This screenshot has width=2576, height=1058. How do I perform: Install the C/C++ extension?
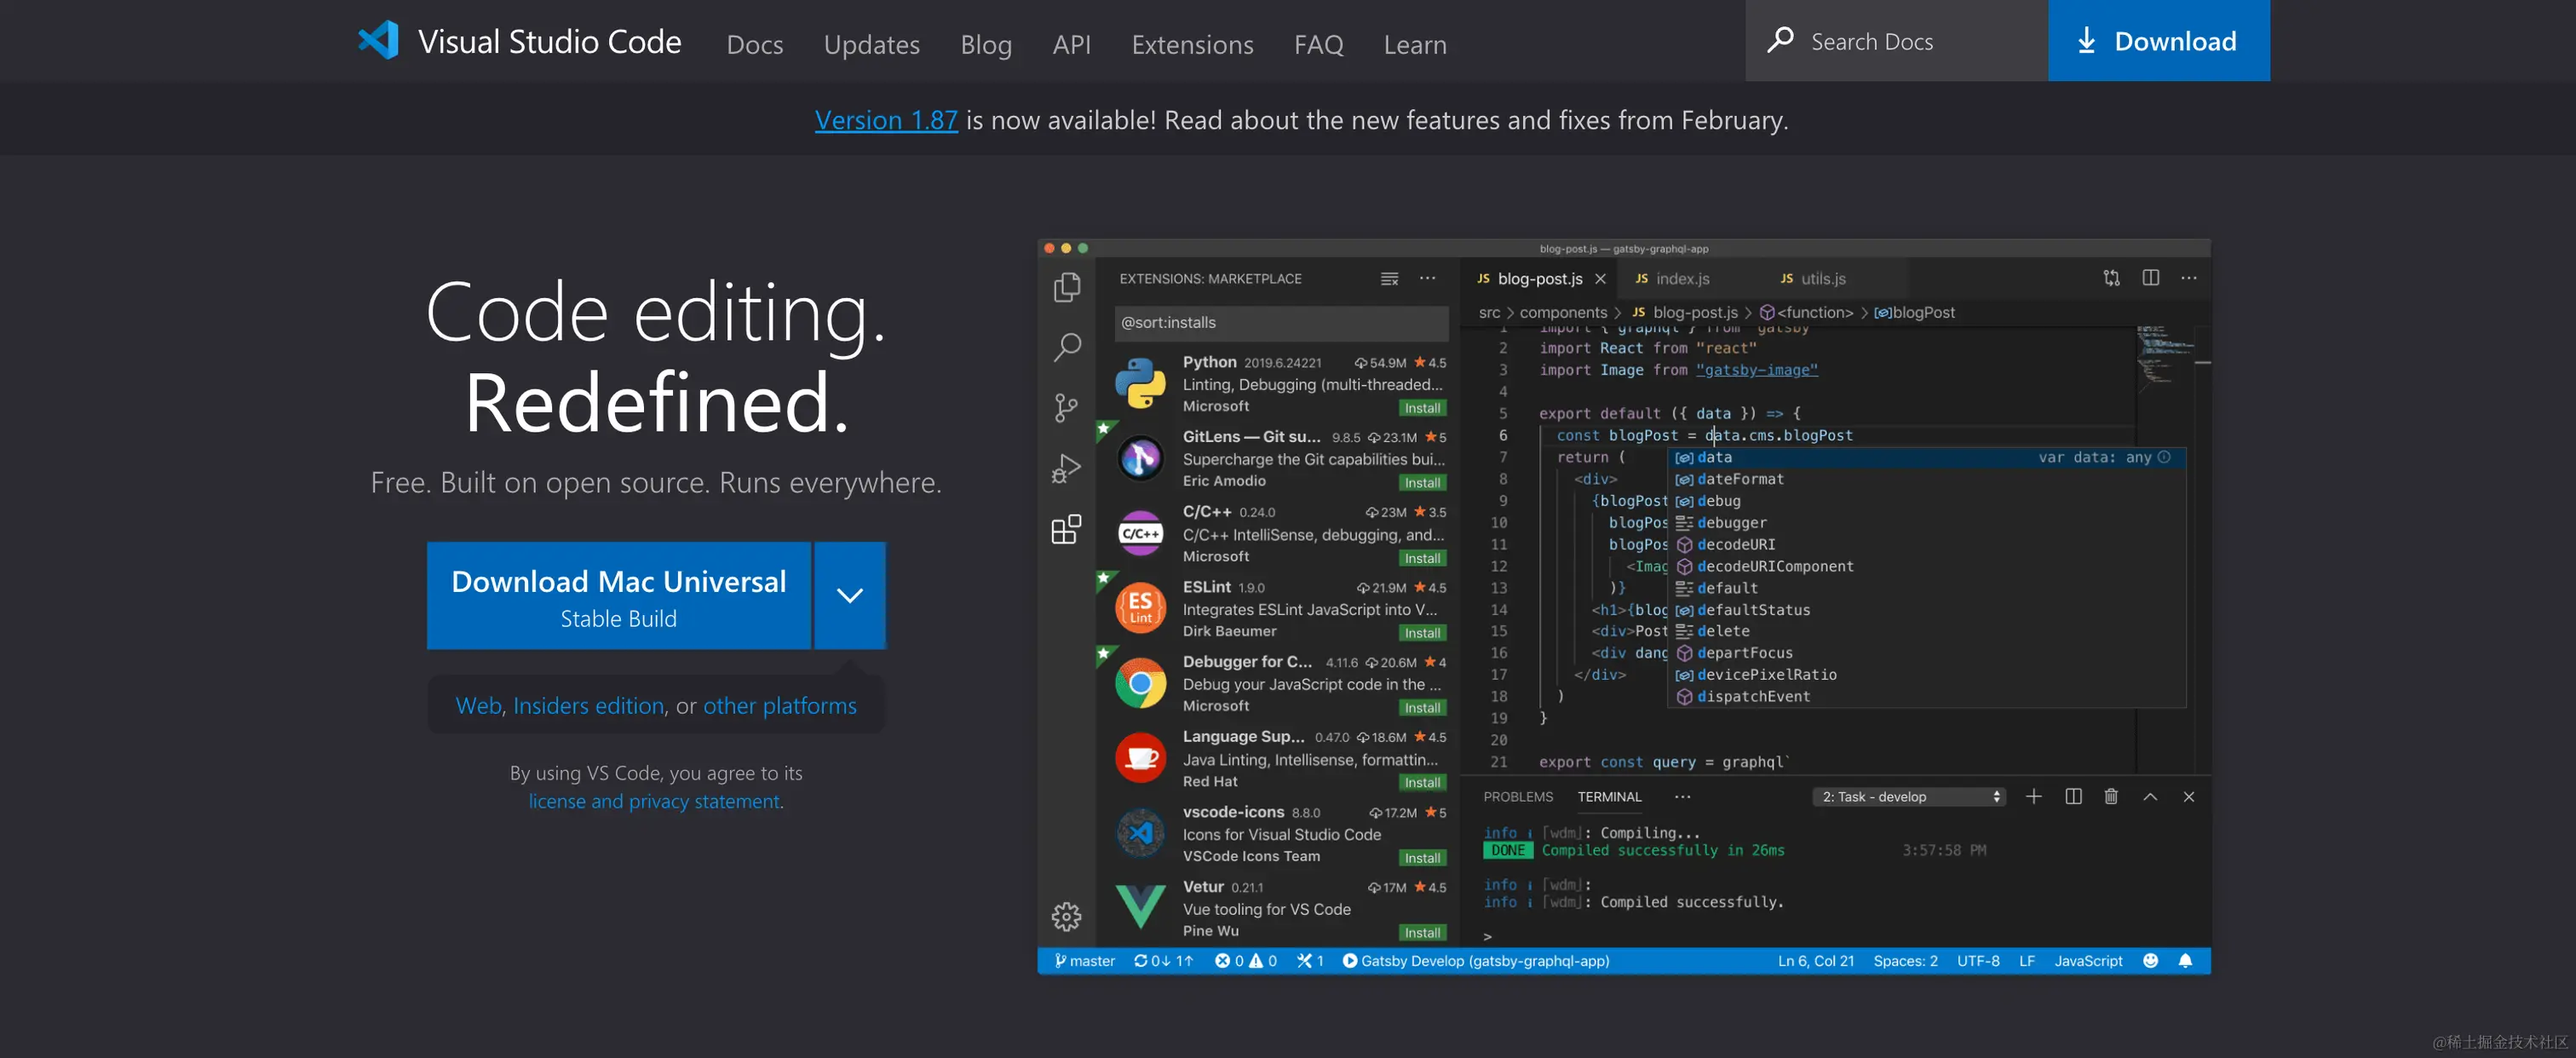pos(1422,558)
